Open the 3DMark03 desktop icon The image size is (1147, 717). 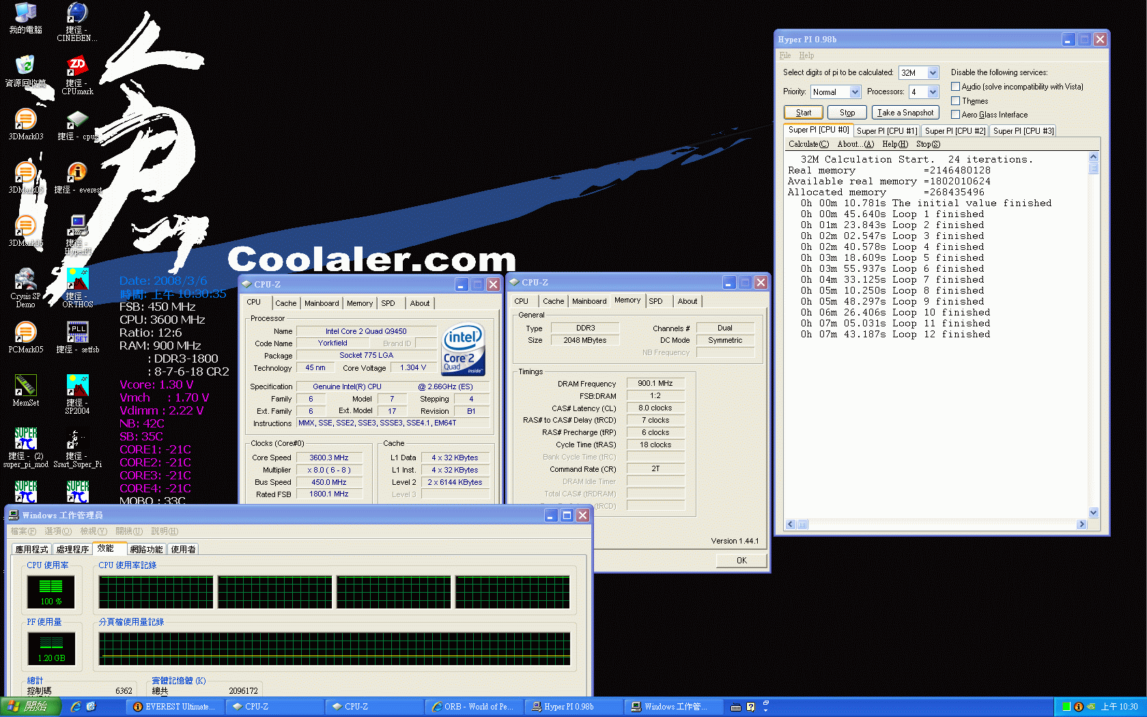(x=25, y=124)
